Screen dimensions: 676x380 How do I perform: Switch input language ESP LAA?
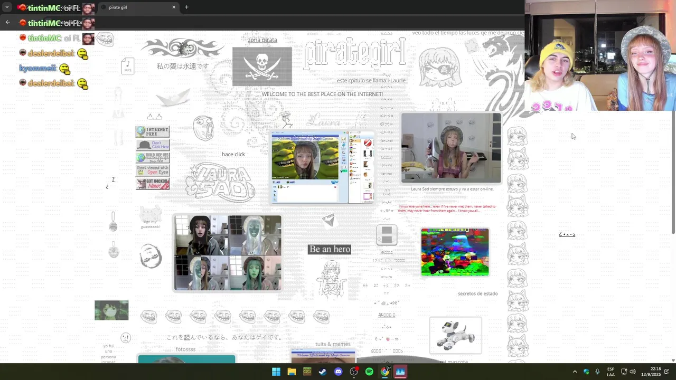[611, 372]
